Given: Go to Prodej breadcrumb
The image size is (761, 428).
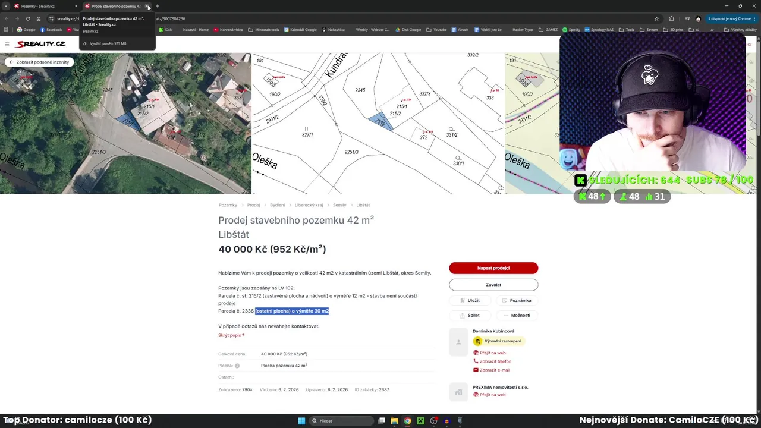Looking at the screenshot, I should click(x=254, y=205).
